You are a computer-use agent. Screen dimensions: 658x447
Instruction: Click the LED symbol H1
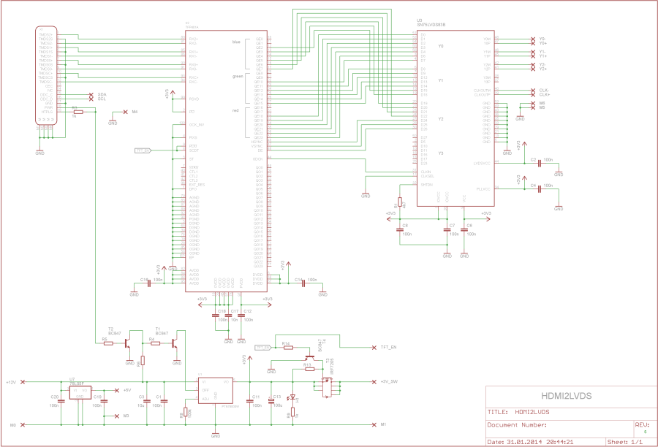tap(293, 398)
